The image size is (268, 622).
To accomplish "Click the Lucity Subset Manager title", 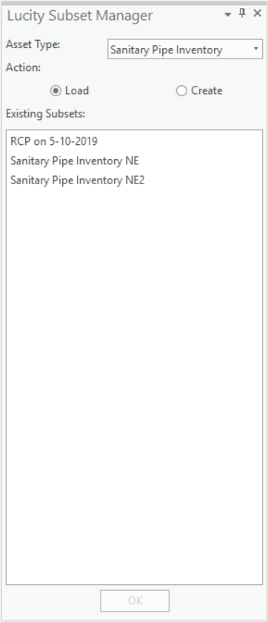I will [80, 16].
